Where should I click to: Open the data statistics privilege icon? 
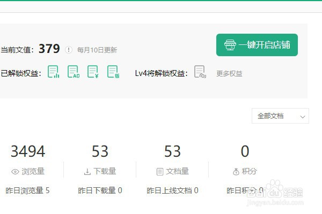(x=53, y=72)
